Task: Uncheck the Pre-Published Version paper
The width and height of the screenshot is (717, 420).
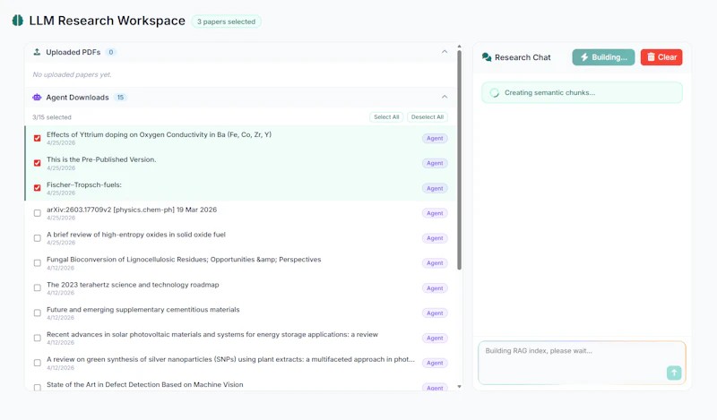Action: pos(38,163)
